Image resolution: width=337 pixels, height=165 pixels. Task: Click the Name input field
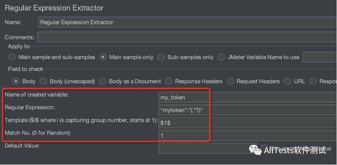click(x=188, y=22)
